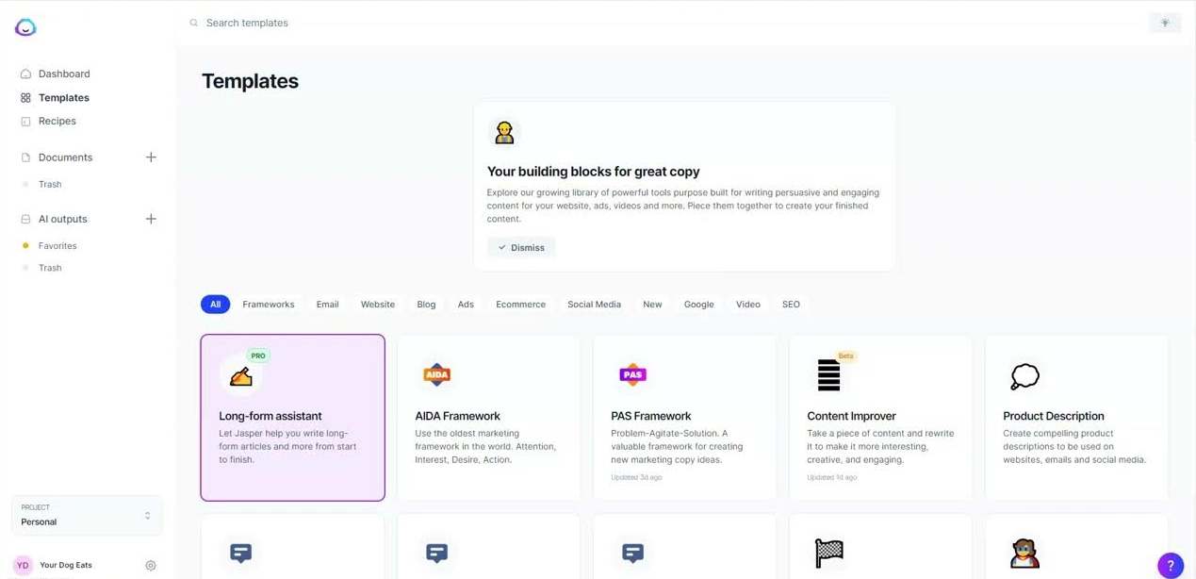Click the Content Improver stacked lines icon

click(x=828, y=375)
